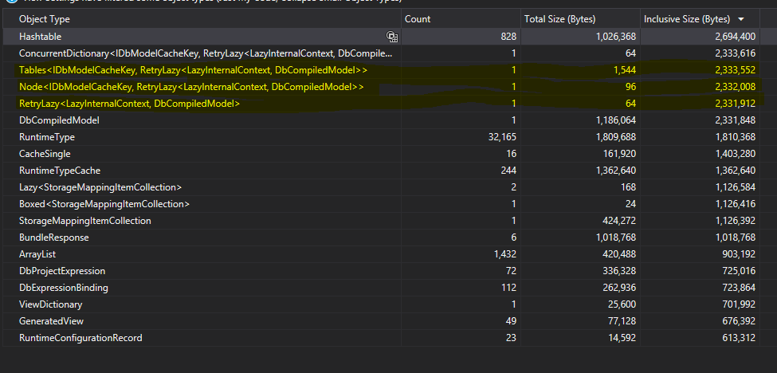This screenshot has height=373, width=777.
Task: Click the ArrayList total size 420,488
Action: coord(619,254)
